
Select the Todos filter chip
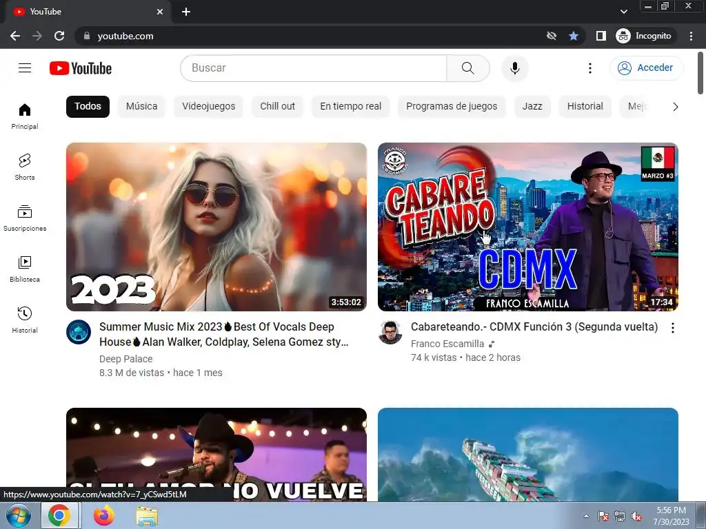click(x=88, y=107)
